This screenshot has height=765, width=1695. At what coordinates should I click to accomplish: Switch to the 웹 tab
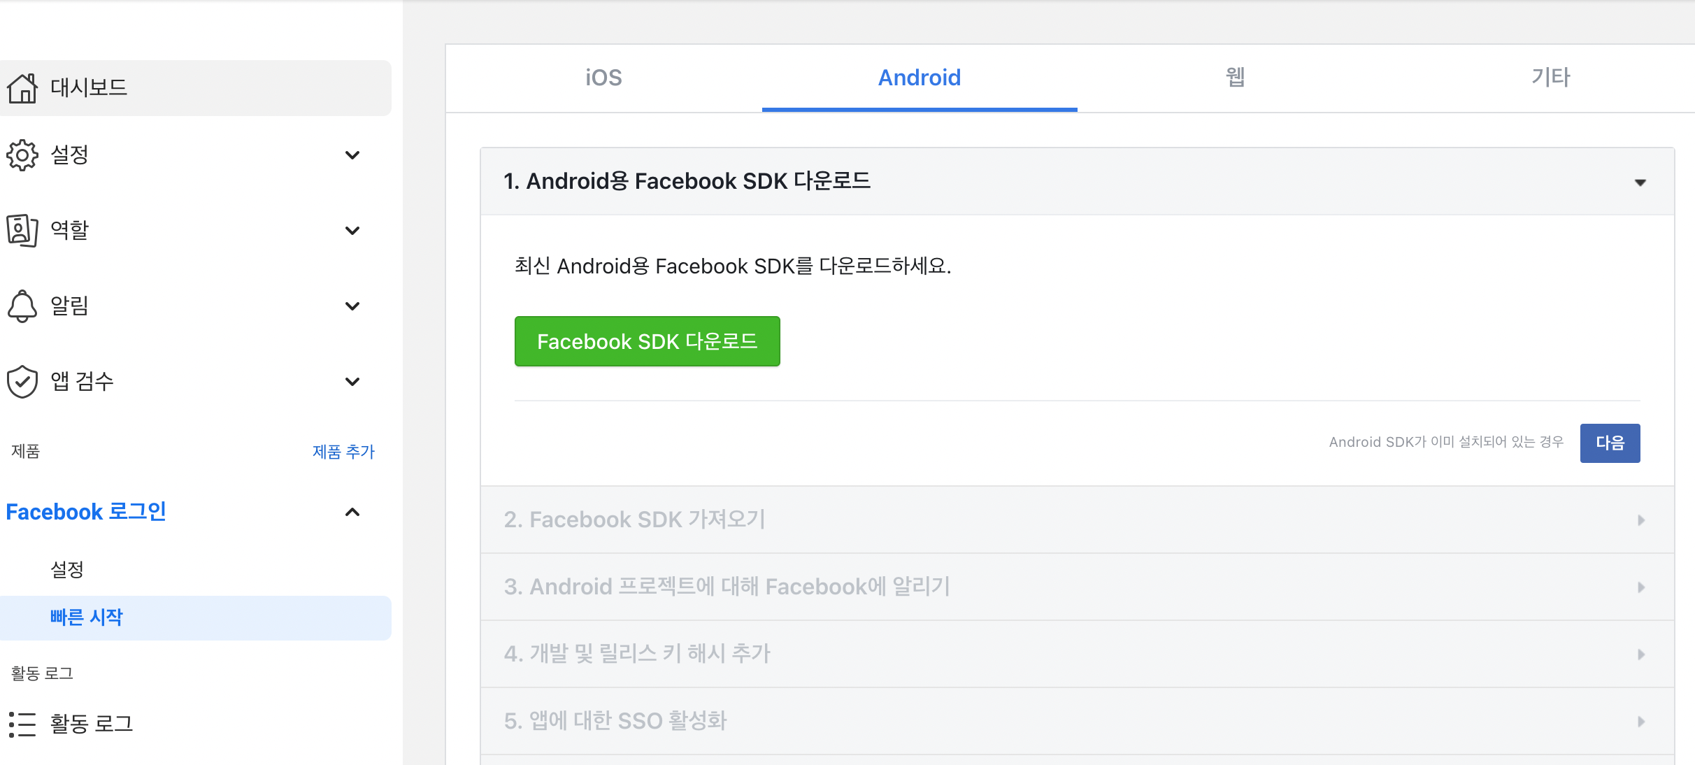1235,78
